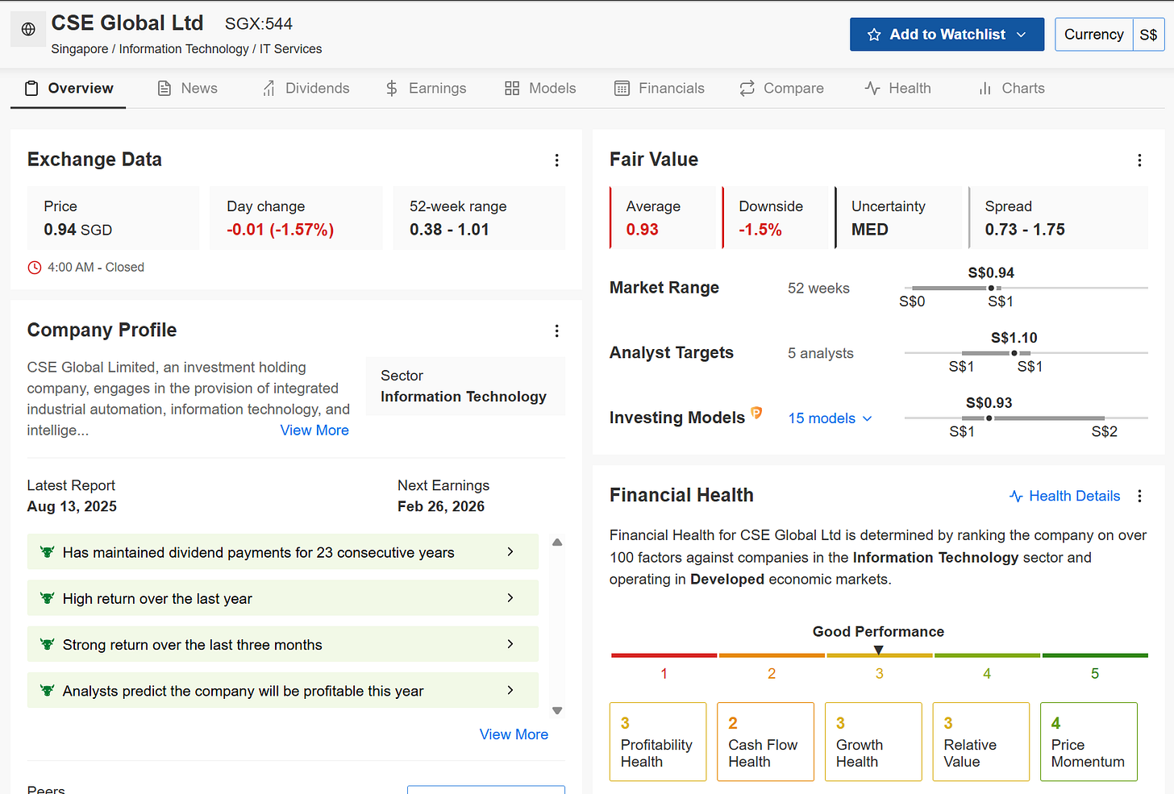Click the globe icon beside CSE Global Ltd
The height and width of the screenshot is (794, 1174).
28,29
